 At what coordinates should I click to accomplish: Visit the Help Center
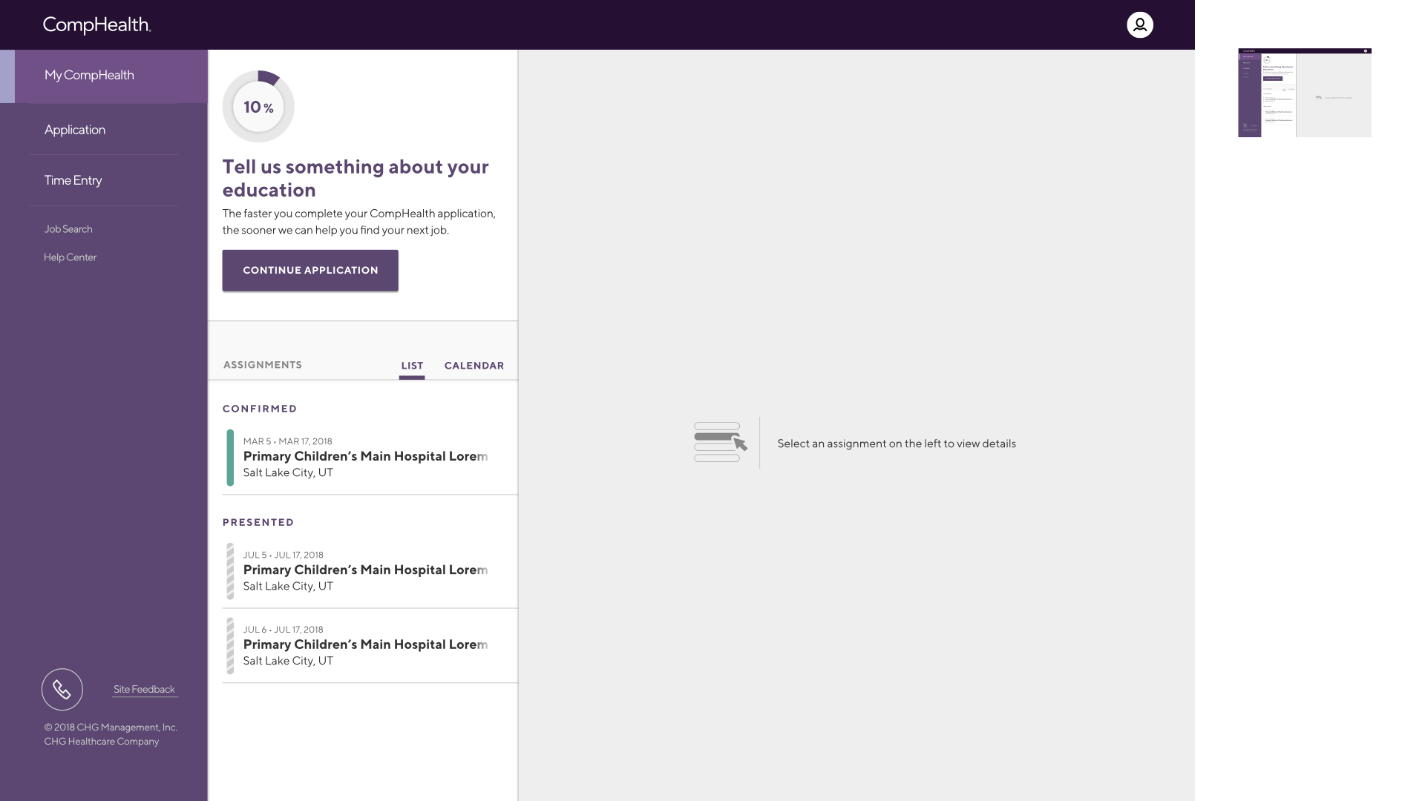[x=70, y=257]
